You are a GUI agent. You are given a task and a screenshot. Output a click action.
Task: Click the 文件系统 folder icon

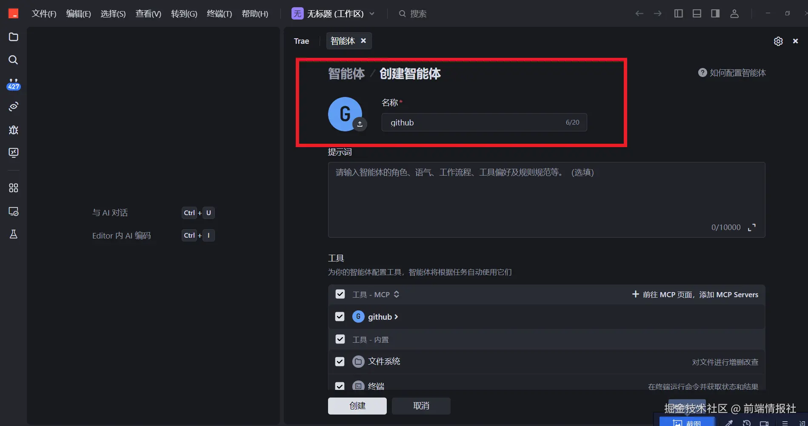pos(358,361)
